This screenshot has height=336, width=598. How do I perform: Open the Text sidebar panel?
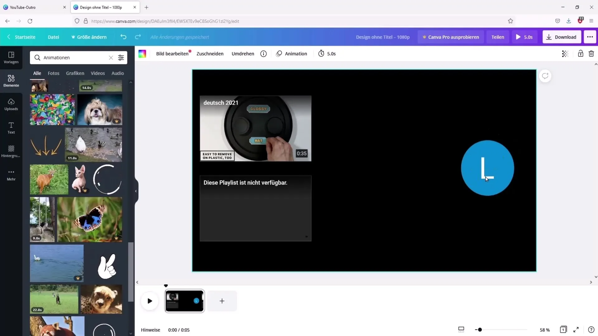(x=11, y=128)
